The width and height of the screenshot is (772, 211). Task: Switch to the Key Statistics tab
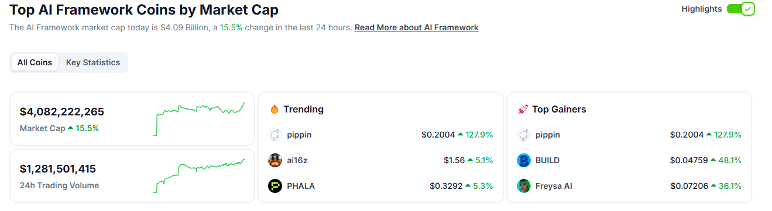pyautogui.click(x=93, y=62)
